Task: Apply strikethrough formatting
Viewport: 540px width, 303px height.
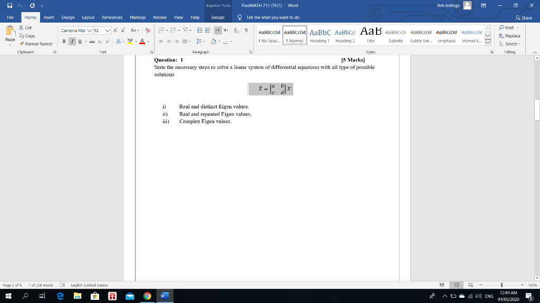Action: [92, 41]
